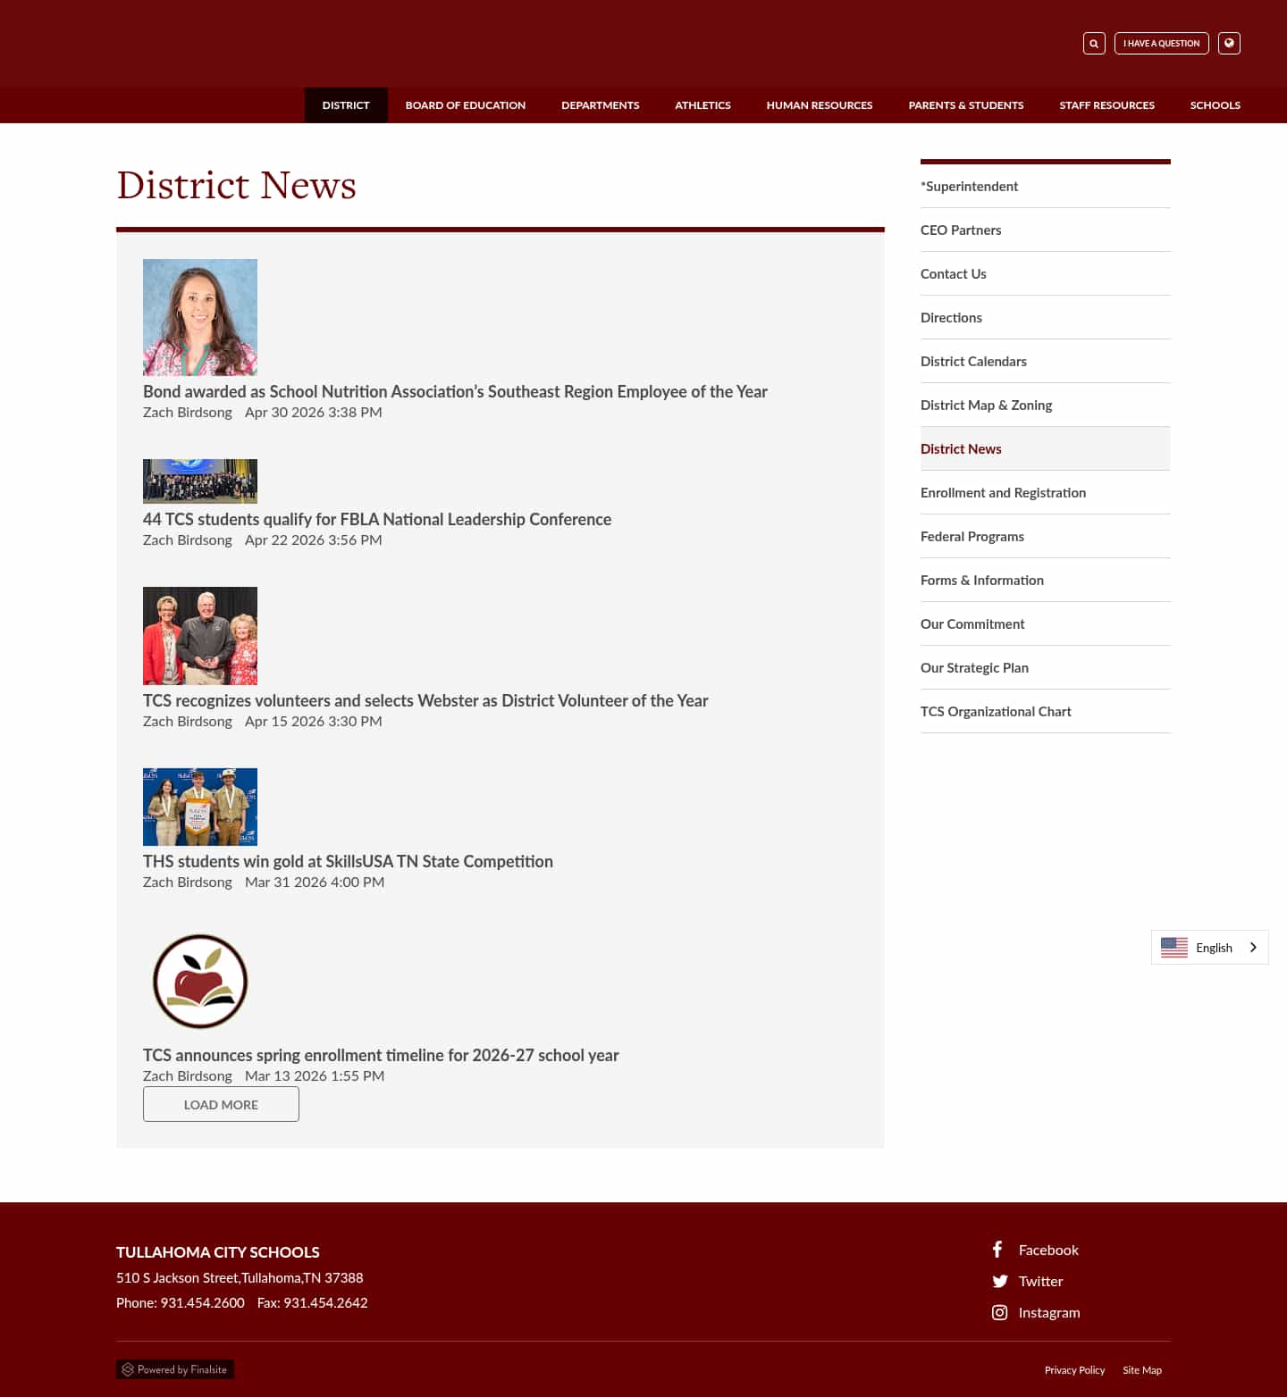The width and height of the screenshot is (1287, 1397).
Task: Open Our Strategic Plan
Action: 1046,667
